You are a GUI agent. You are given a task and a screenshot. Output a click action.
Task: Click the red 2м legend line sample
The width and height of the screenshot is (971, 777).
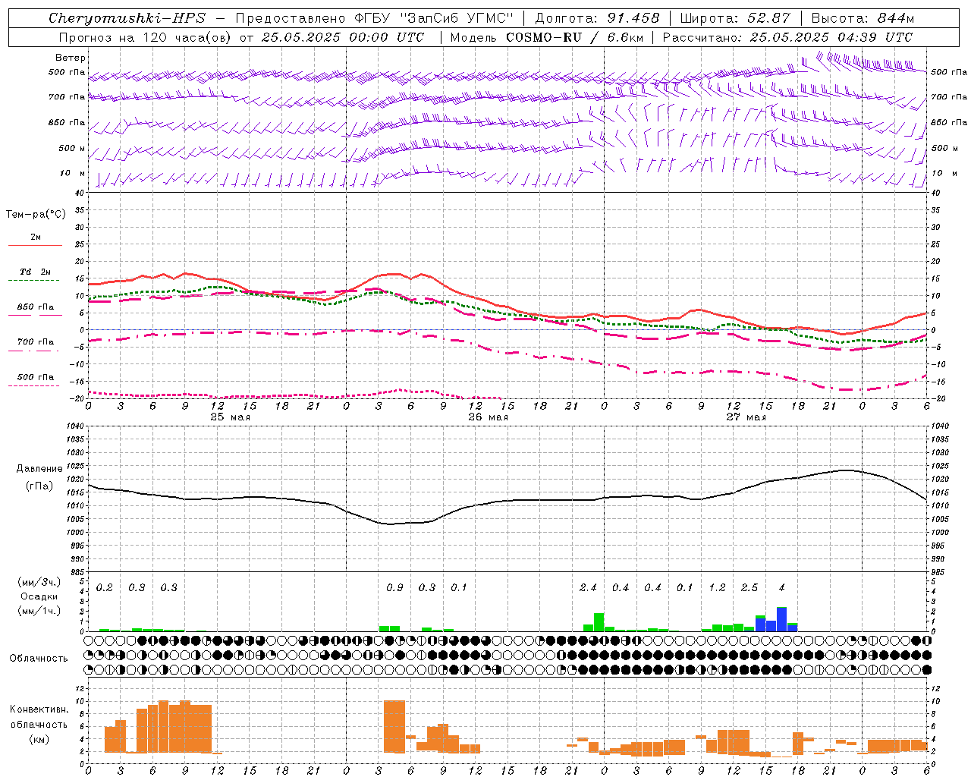[35, 245]
